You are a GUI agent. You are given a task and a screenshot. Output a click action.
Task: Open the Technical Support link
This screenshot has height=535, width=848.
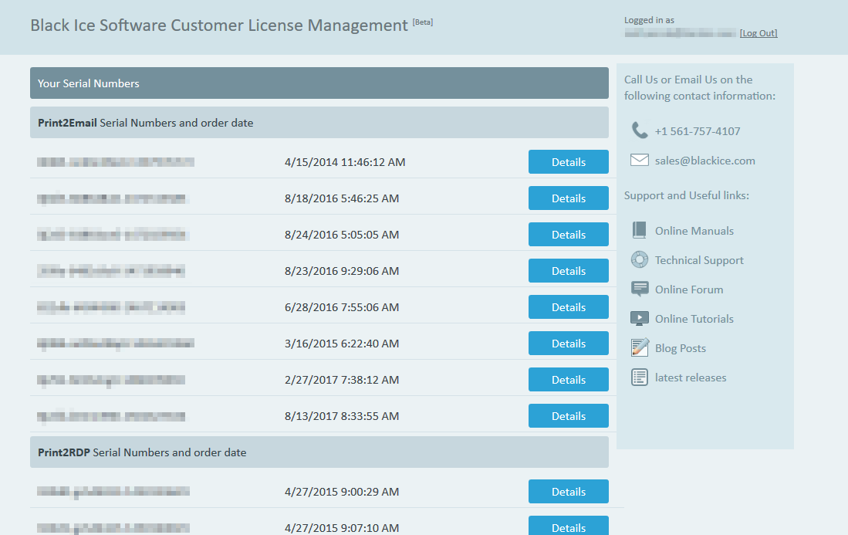click(x=699, y=260)
